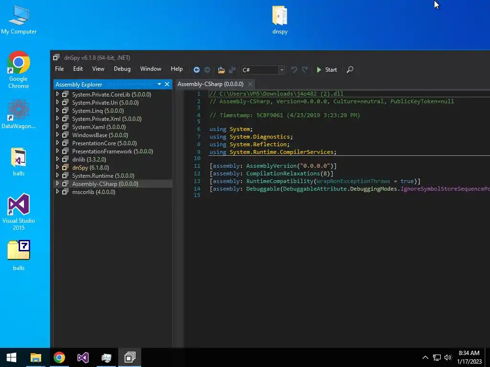Close the Assembly-CSharp document tab
The image size is (490, 367).
click(250, 84)
